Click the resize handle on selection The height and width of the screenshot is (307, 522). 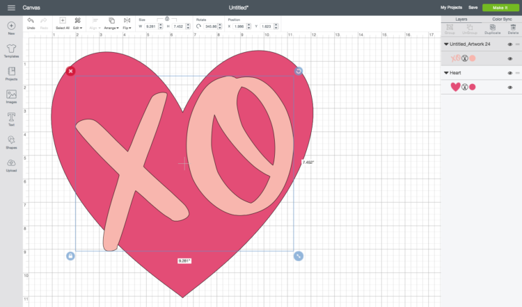tap(299, 256)
